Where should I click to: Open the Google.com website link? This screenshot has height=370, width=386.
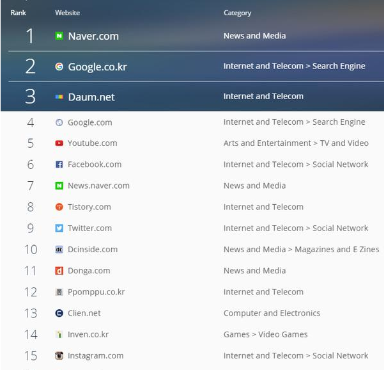pos(90,122)
